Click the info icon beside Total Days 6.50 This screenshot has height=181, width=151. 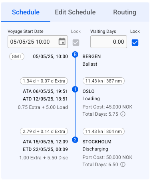[x=123, y=165]
